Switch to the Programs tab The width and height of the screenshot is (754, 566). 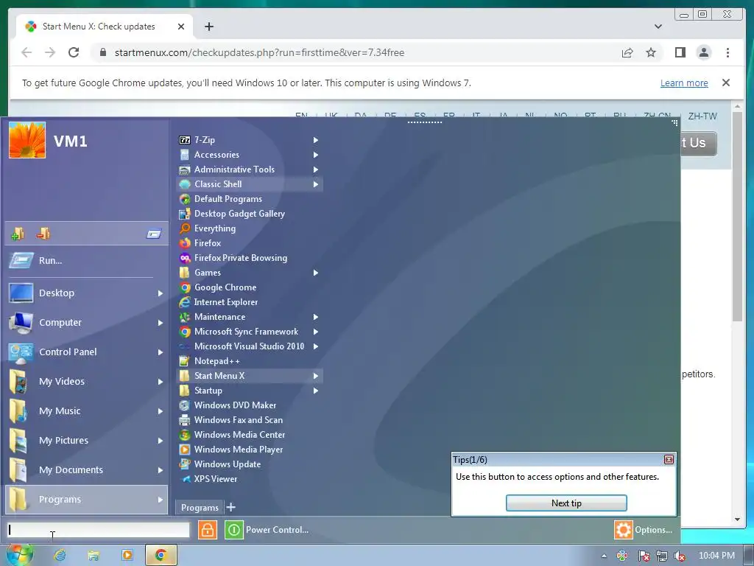(x=200, y=507)
